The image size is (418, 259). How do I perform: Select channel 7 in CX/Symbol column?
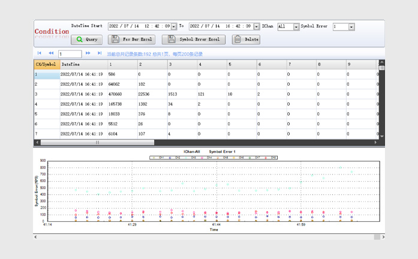click(47, 134)
